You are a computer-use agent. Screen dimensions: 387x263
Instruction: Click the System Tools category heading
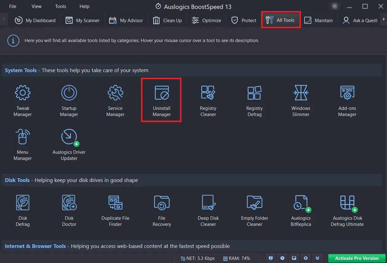point(21,70)
